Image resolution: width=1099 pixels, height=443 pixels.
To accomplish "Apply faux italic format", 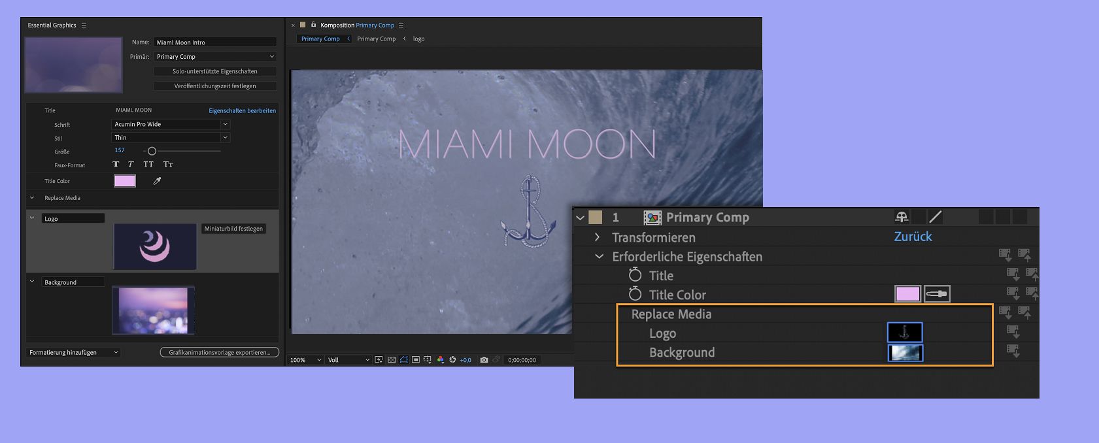I will point(131,164).
